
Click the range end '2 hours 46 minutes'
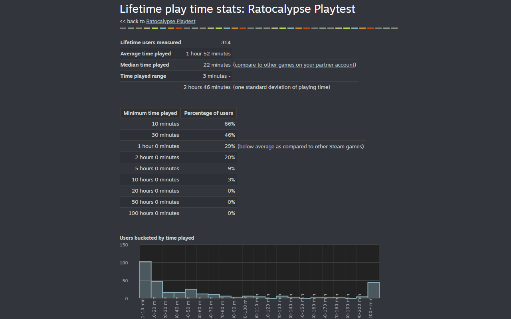[207, 87]
